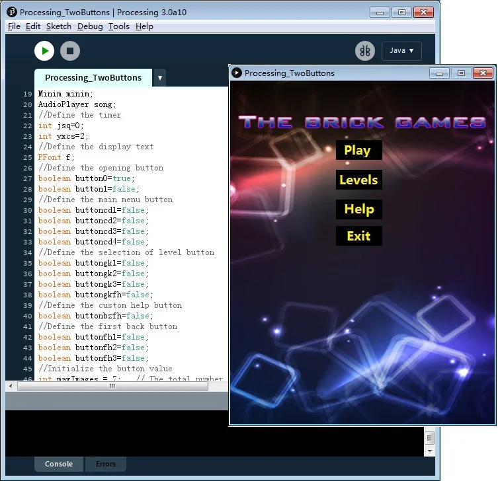Click code line 'boolean button0=true;'

[87, 178]
